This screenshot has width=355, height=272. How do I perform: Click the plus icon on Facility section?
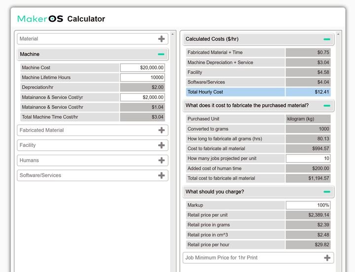161,145
